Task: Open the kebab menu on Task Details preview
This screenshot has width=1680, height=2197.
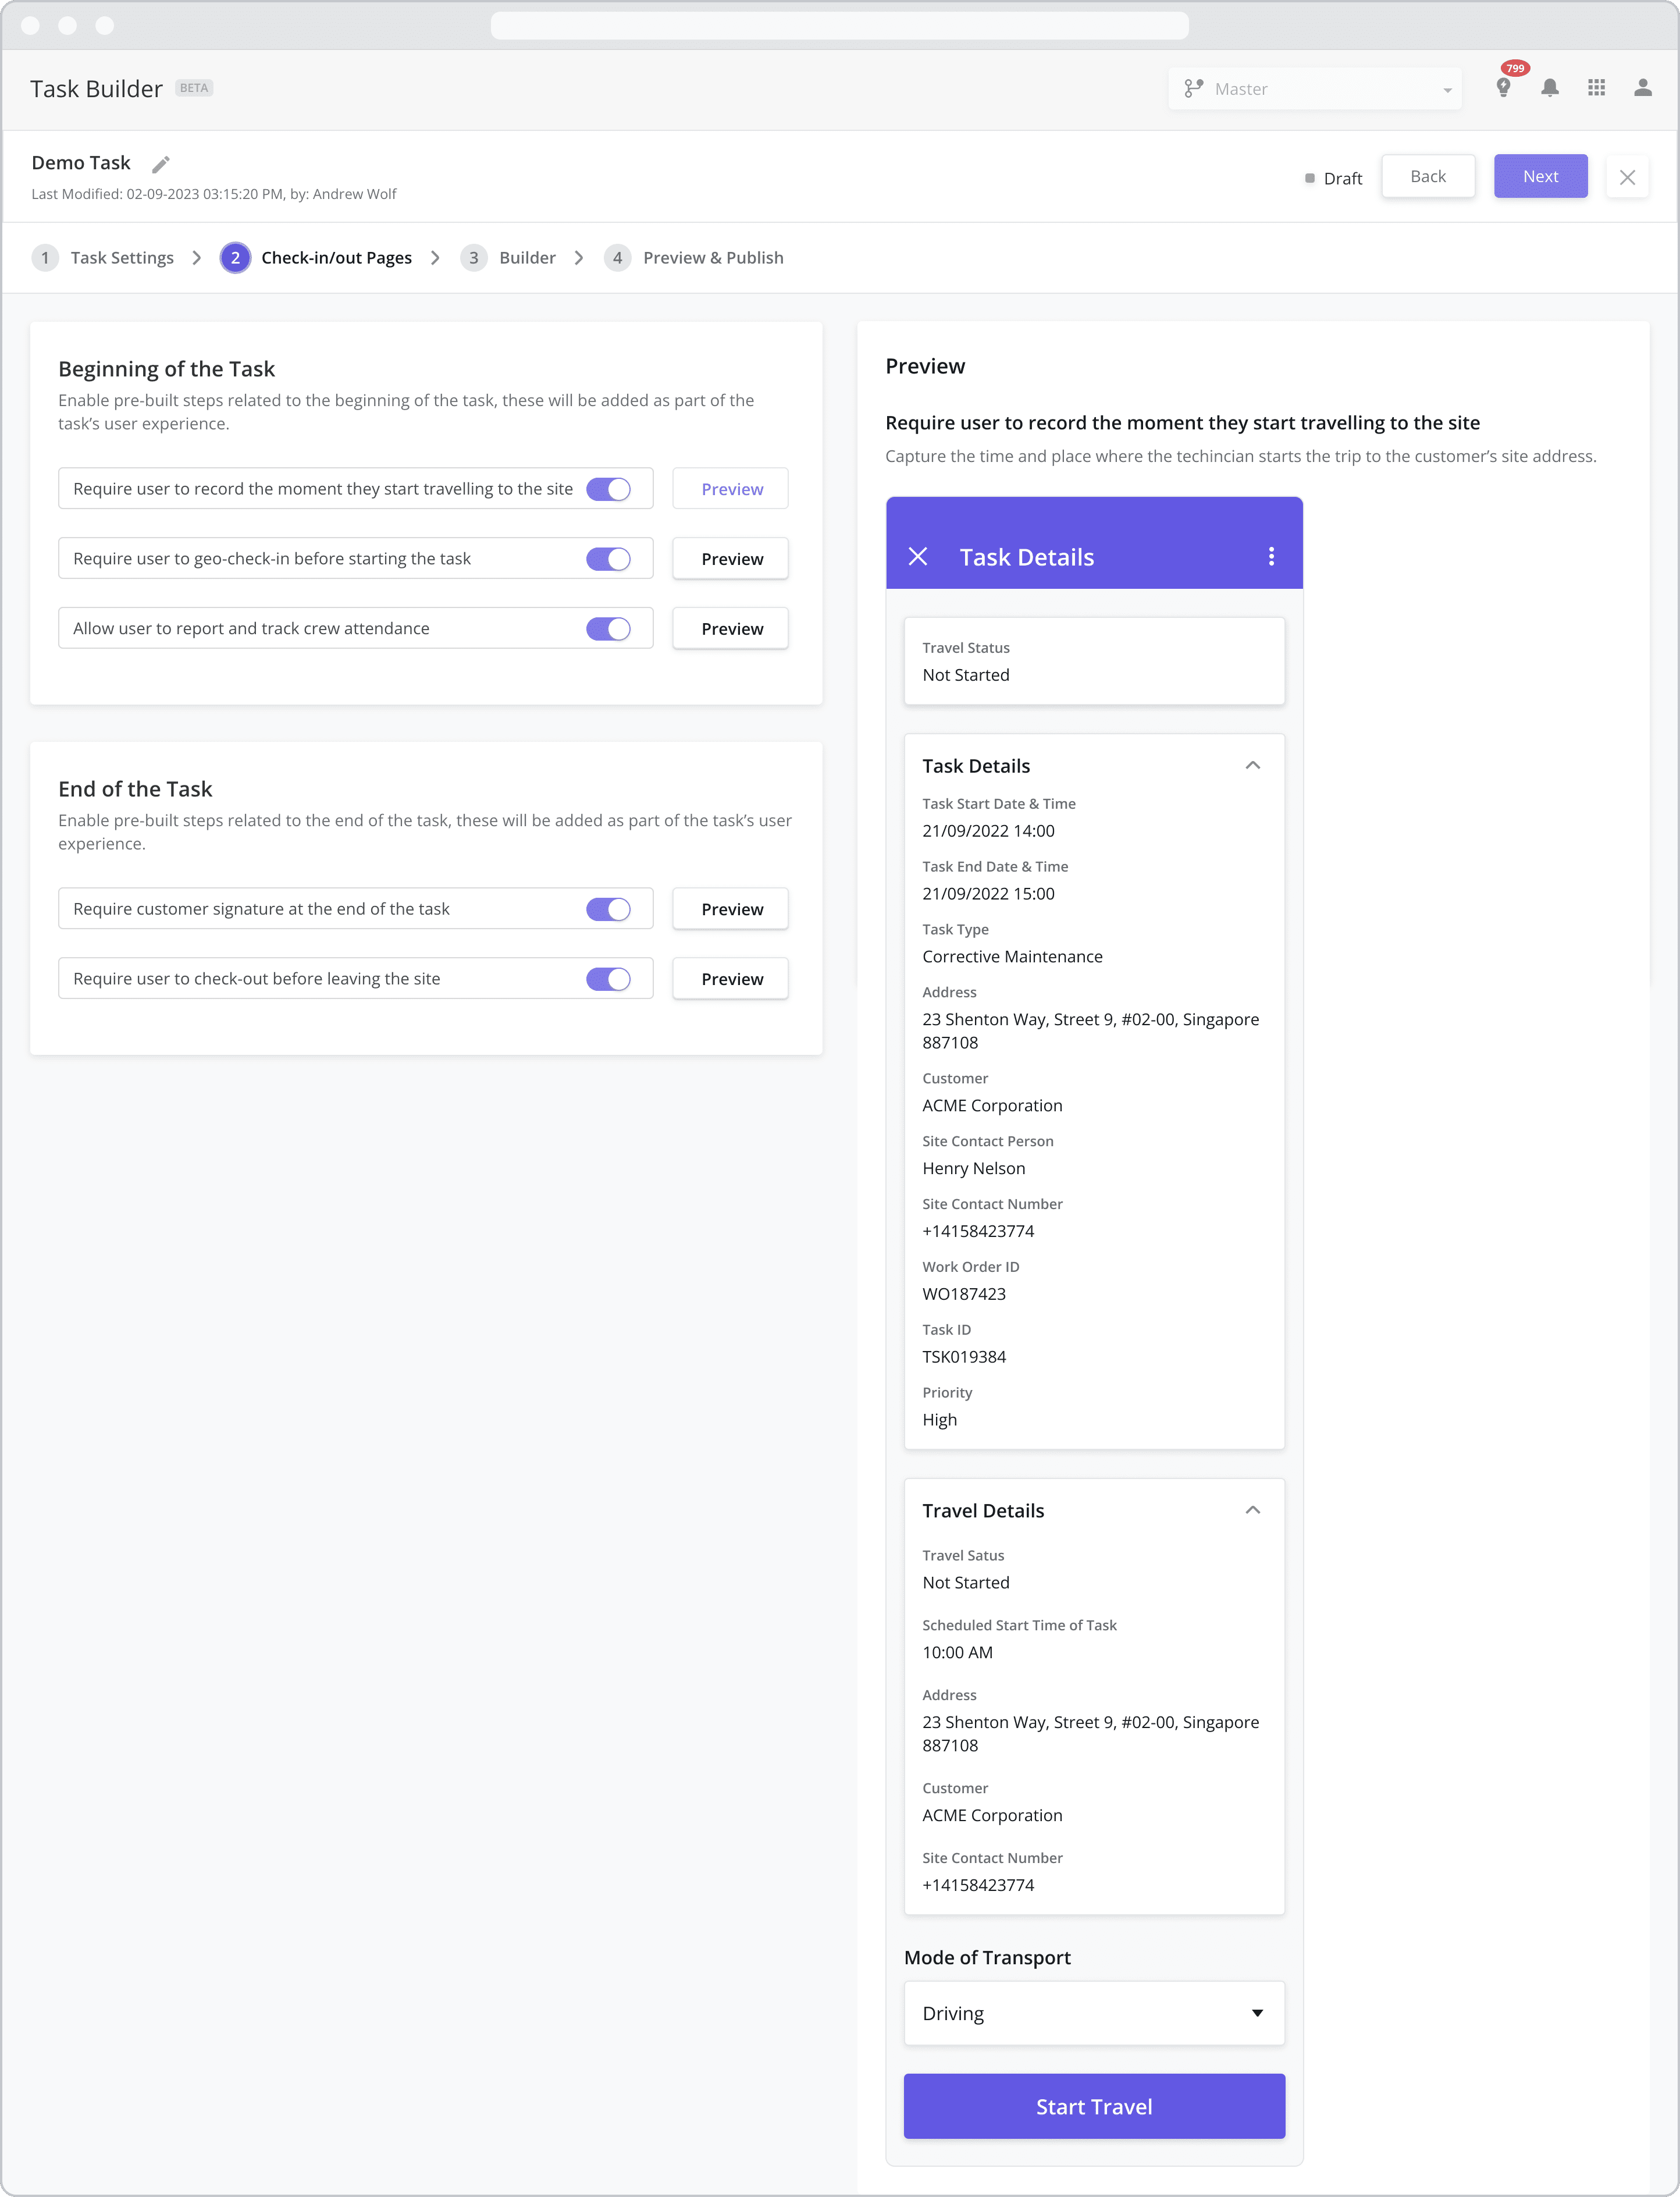Action: [x=1271, y=556]
